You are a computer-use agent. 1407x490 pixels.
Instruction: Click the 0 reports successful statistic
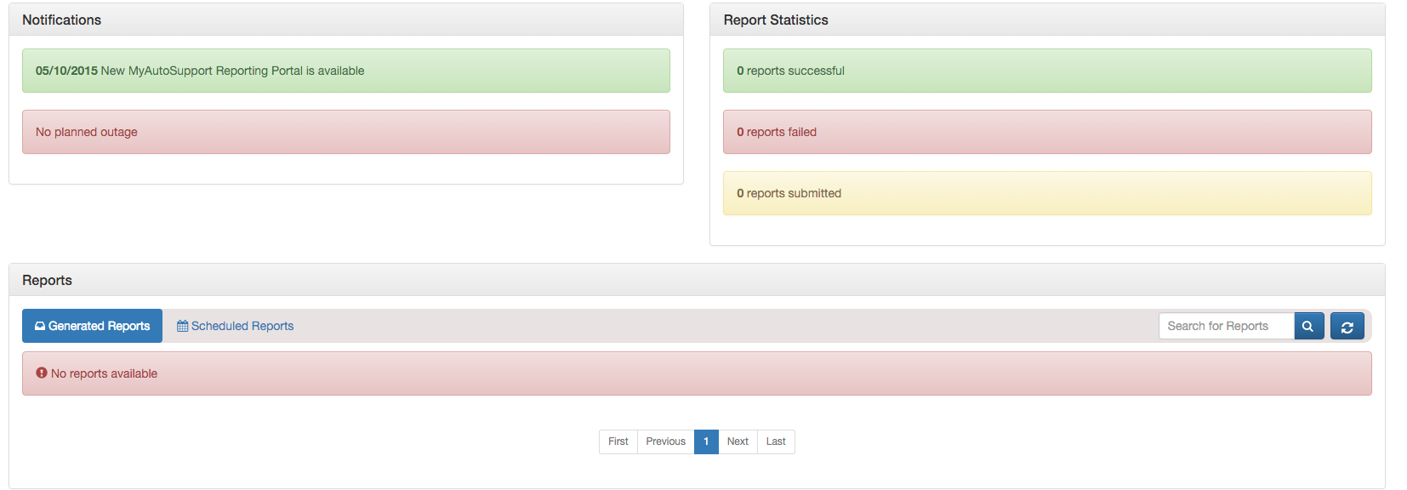pos(790,71)
